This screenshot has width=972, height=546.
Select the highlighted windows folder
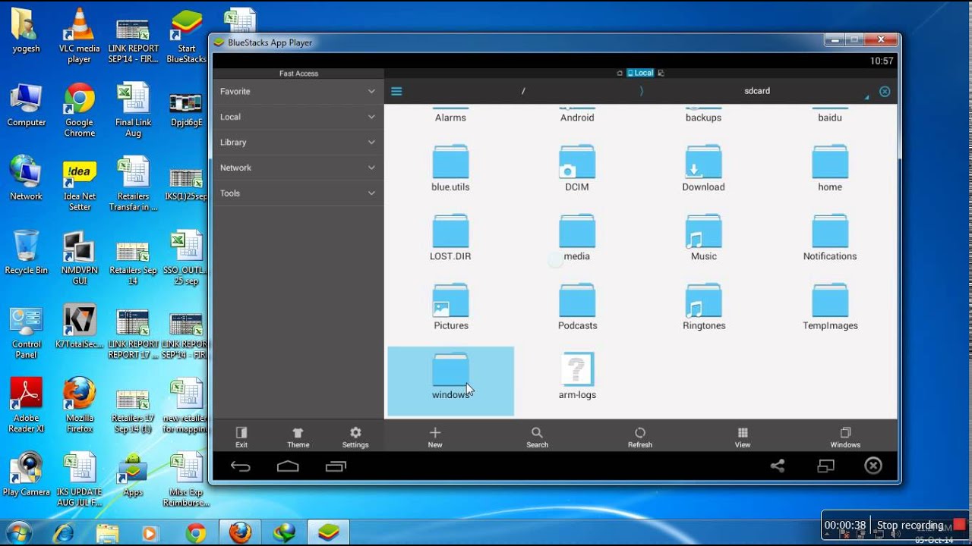point(450,381)
